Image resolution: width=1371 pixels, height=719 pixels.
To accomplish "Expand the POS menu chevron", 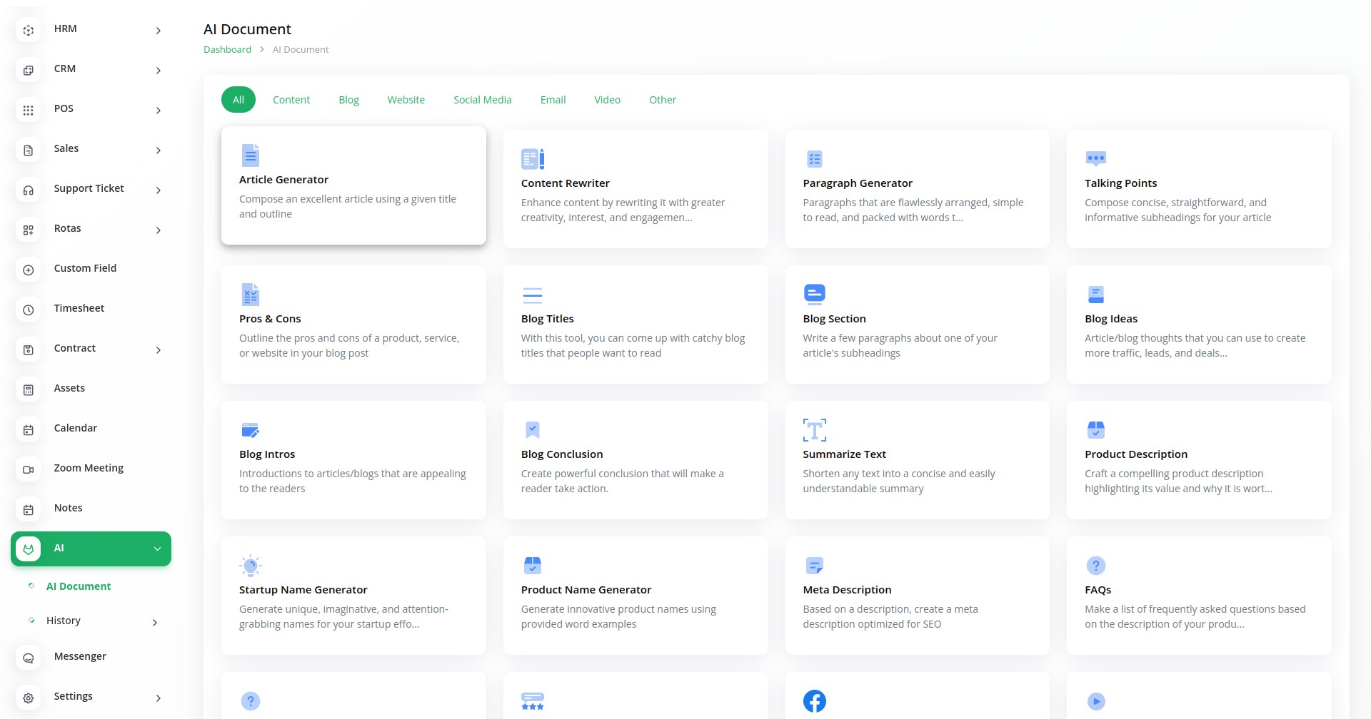I will click(159, 111).
